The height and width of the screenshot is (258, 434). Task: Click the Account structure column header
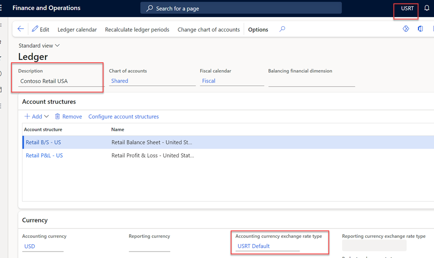pos(43,129)
